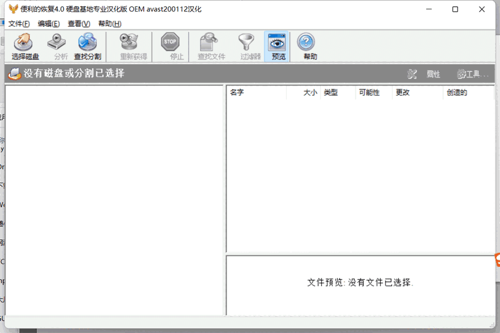Click the 查找文件 (Find File) toolbar icon
Screen dimensions: 500x333
[x=211, y=46]
